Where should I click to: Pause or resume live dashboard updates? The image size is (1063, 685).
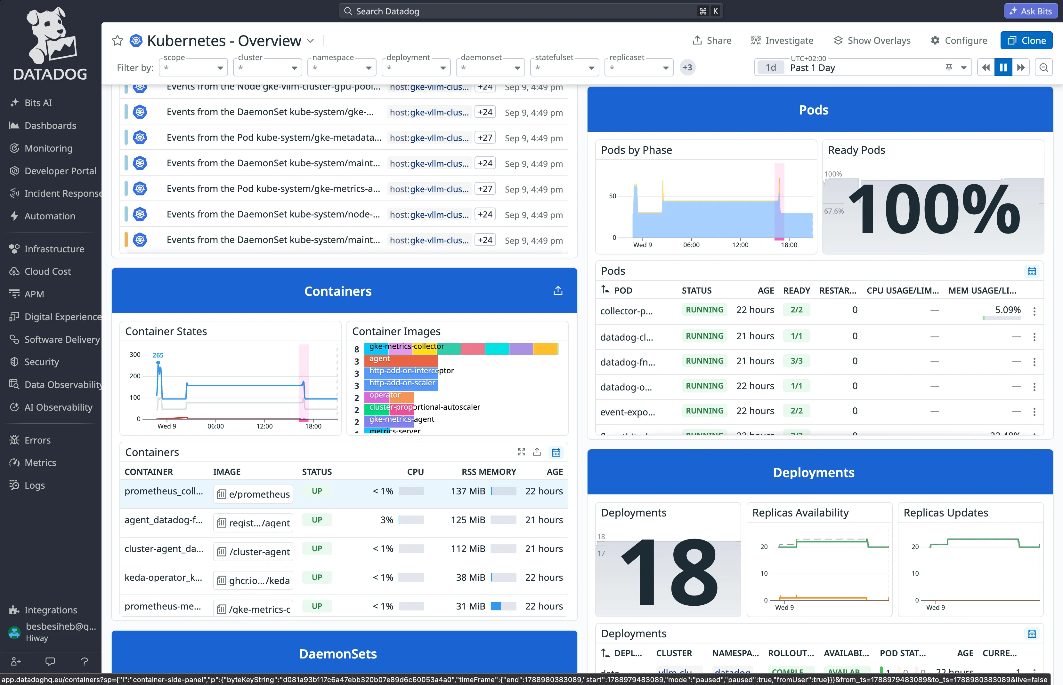tap(1003, 67)
